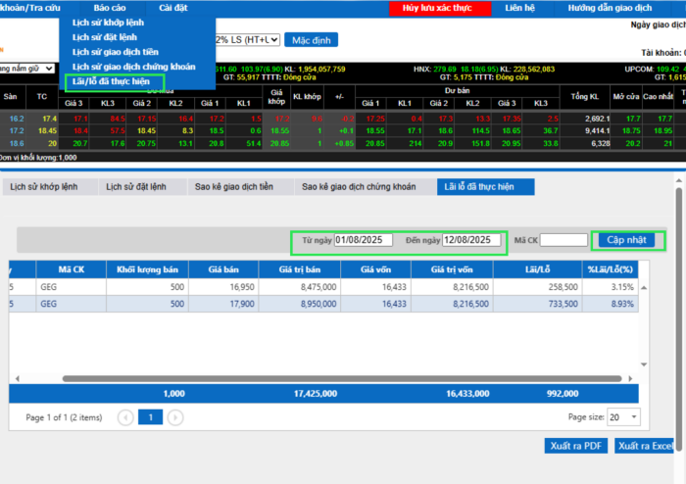Image resolution: width=686 pixels, height=484 pixels.
Task: Click horizontal scroll right arrow
Action: click(630, 378)
